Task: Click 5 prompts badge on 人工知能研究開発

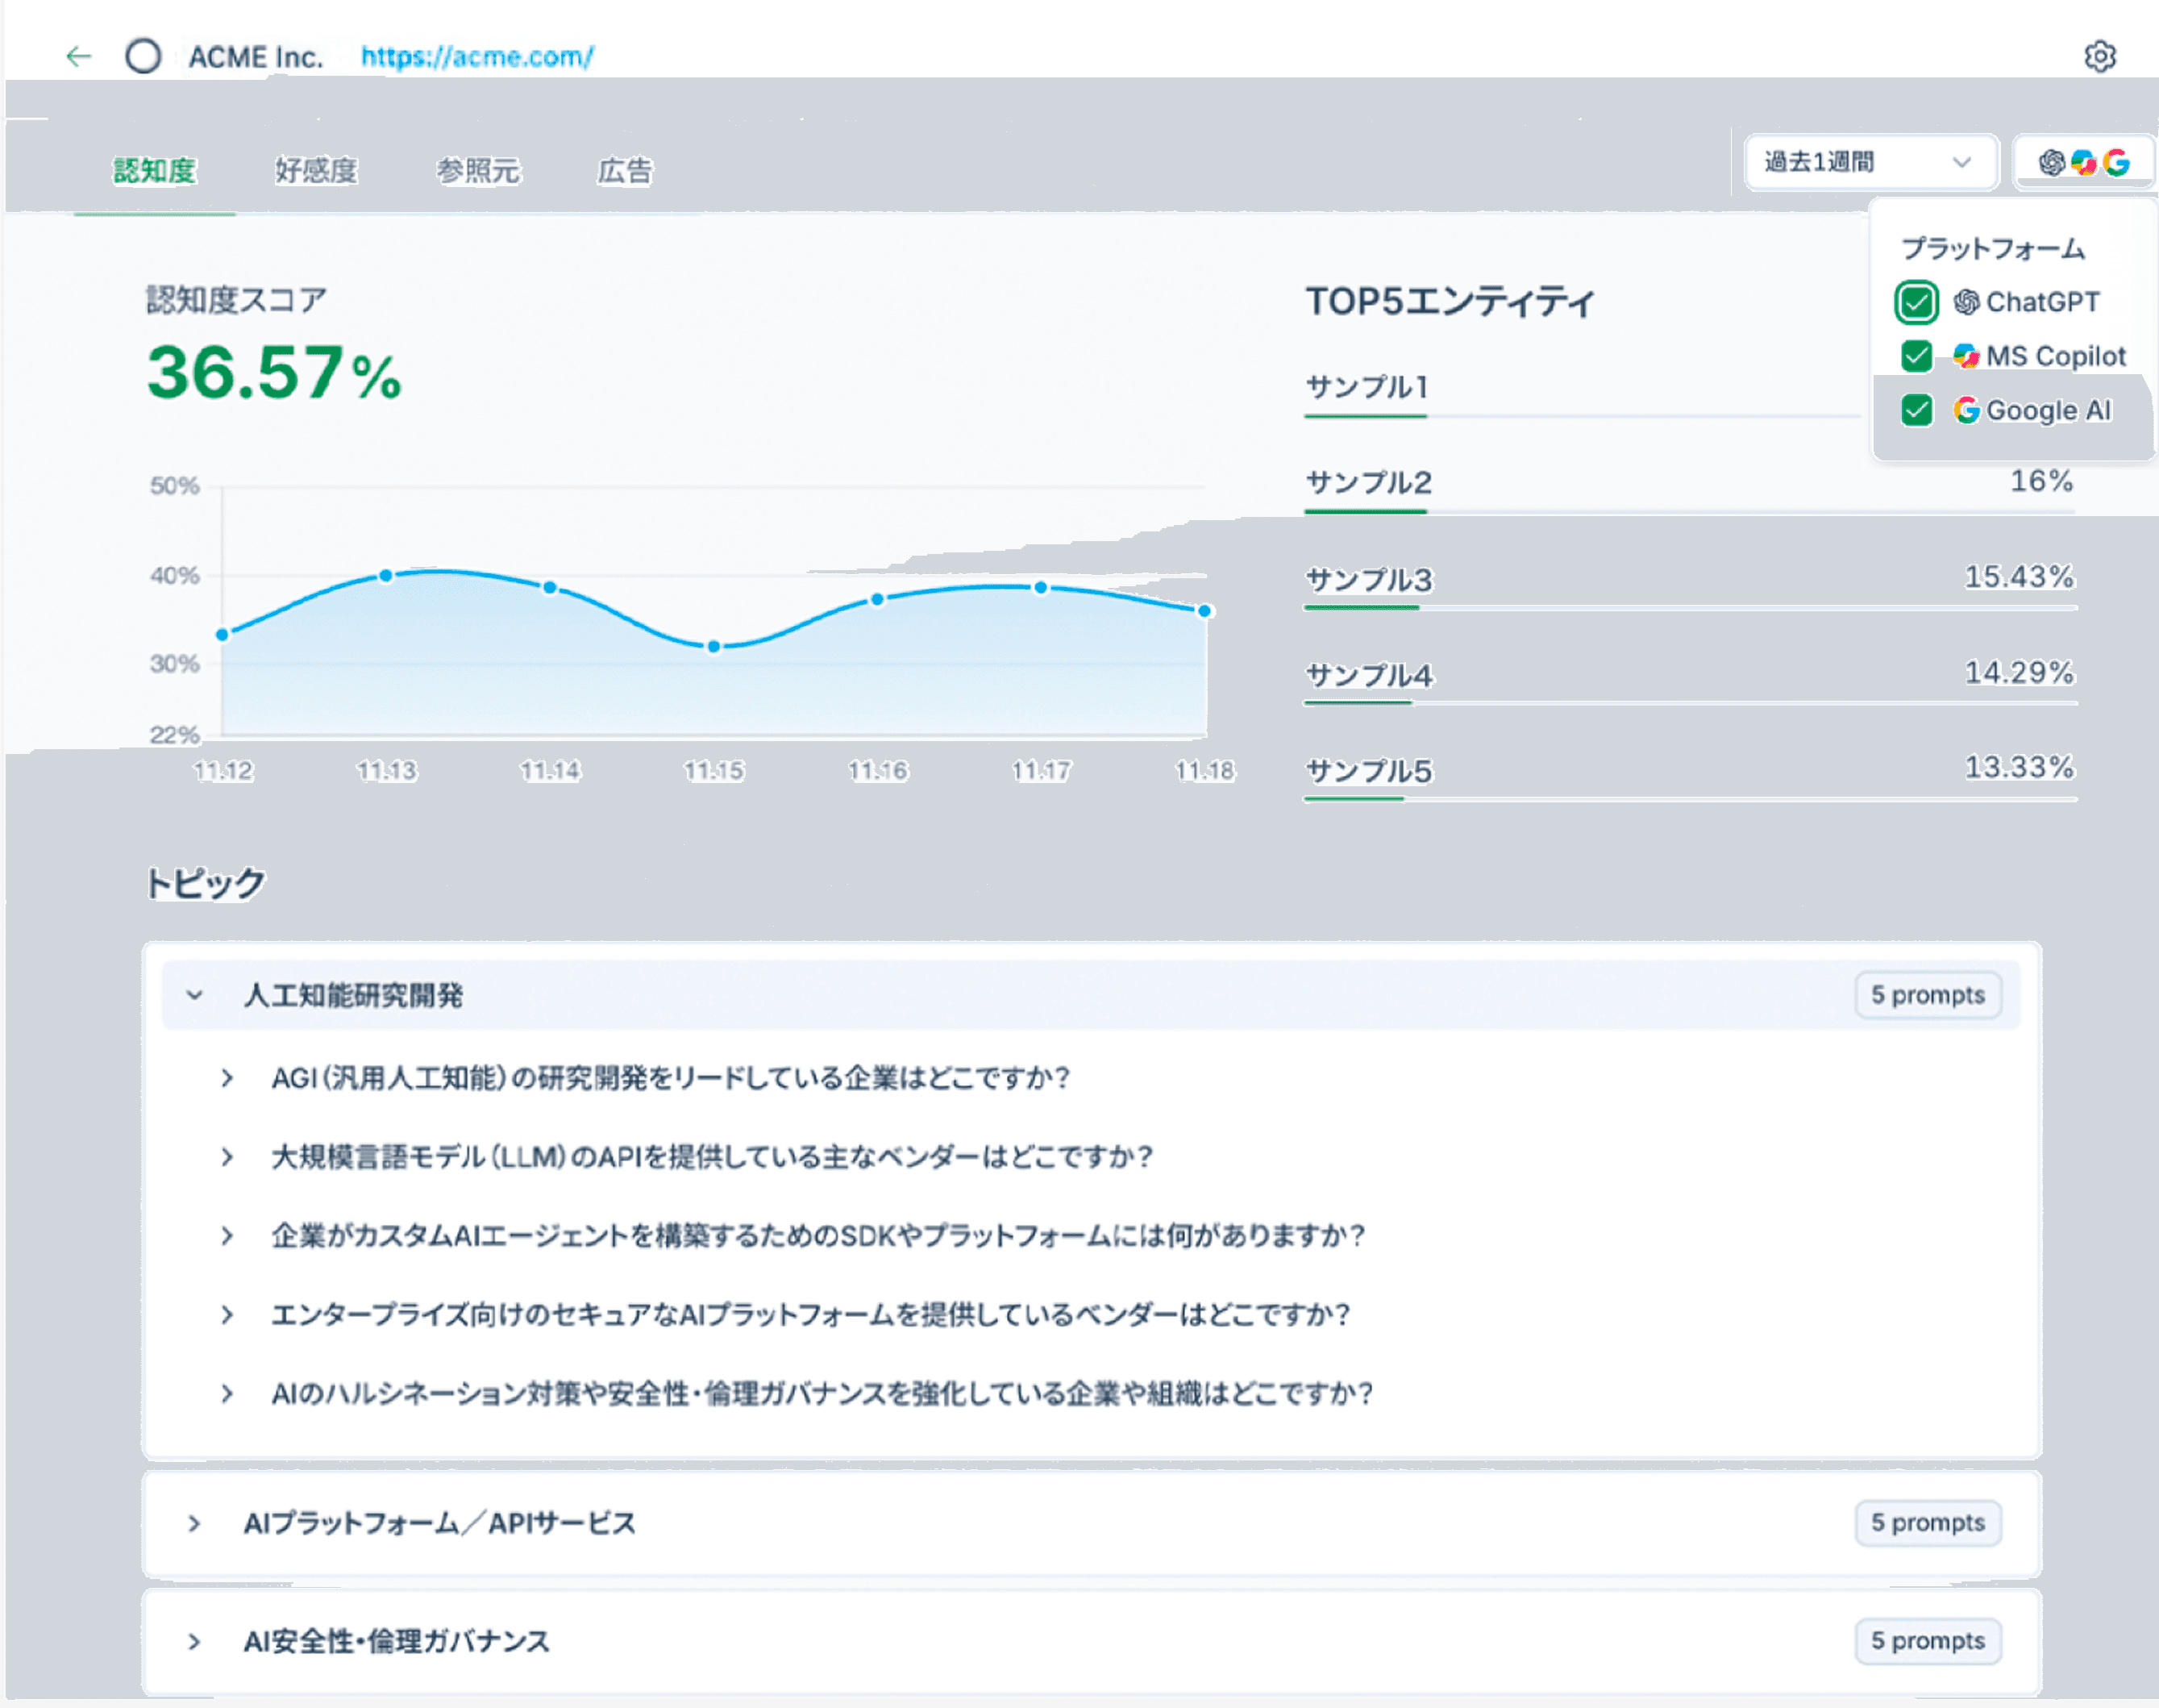Action: pos(1928,995)
